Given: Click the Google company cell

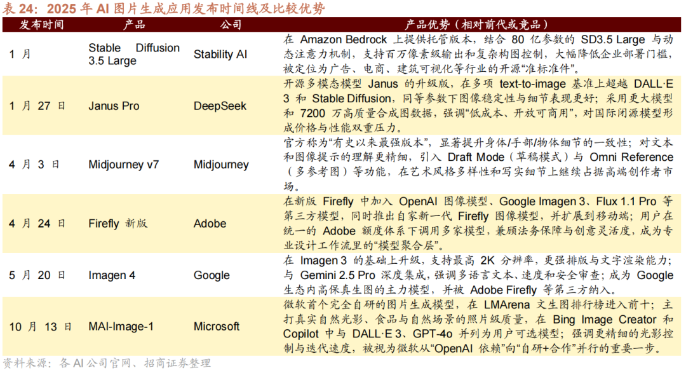Looking at the screenshot, I should click(x=212, y=275).
